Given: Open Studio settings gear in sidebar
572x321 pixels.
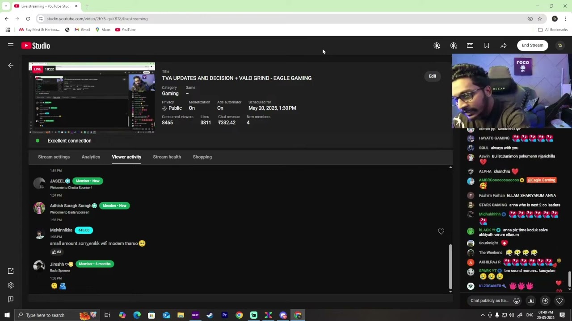Looking at the screenshot, I should [x=11, y=285].
